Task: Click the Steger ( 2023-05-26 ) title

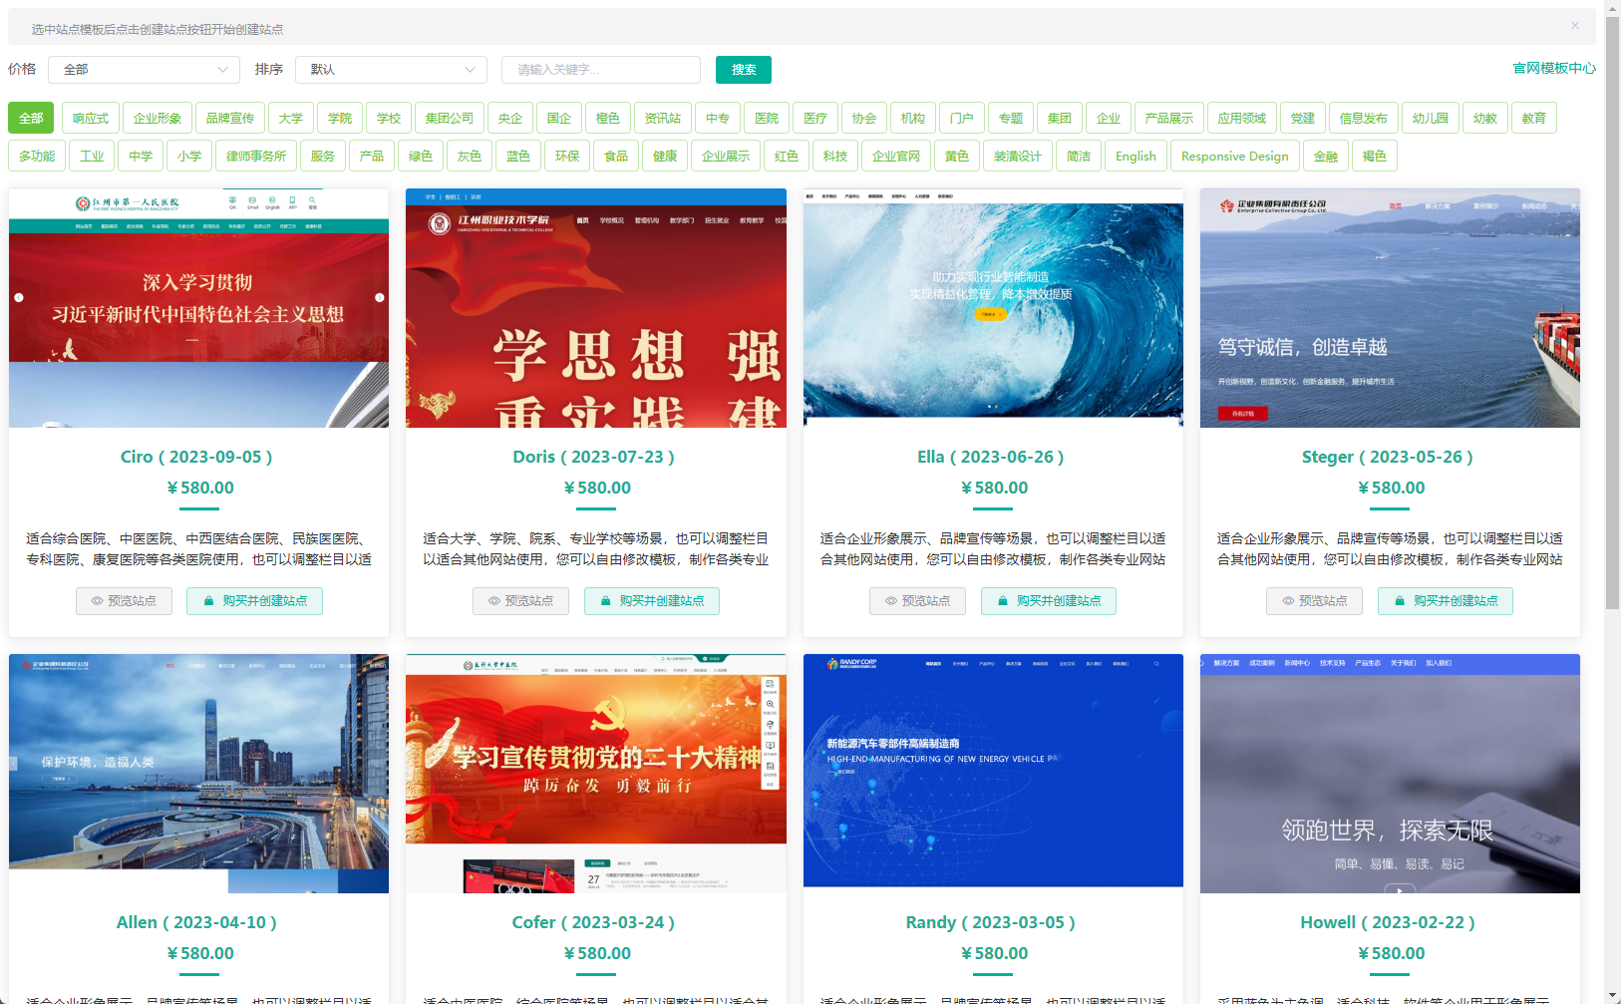Action: pos(1387,457)
